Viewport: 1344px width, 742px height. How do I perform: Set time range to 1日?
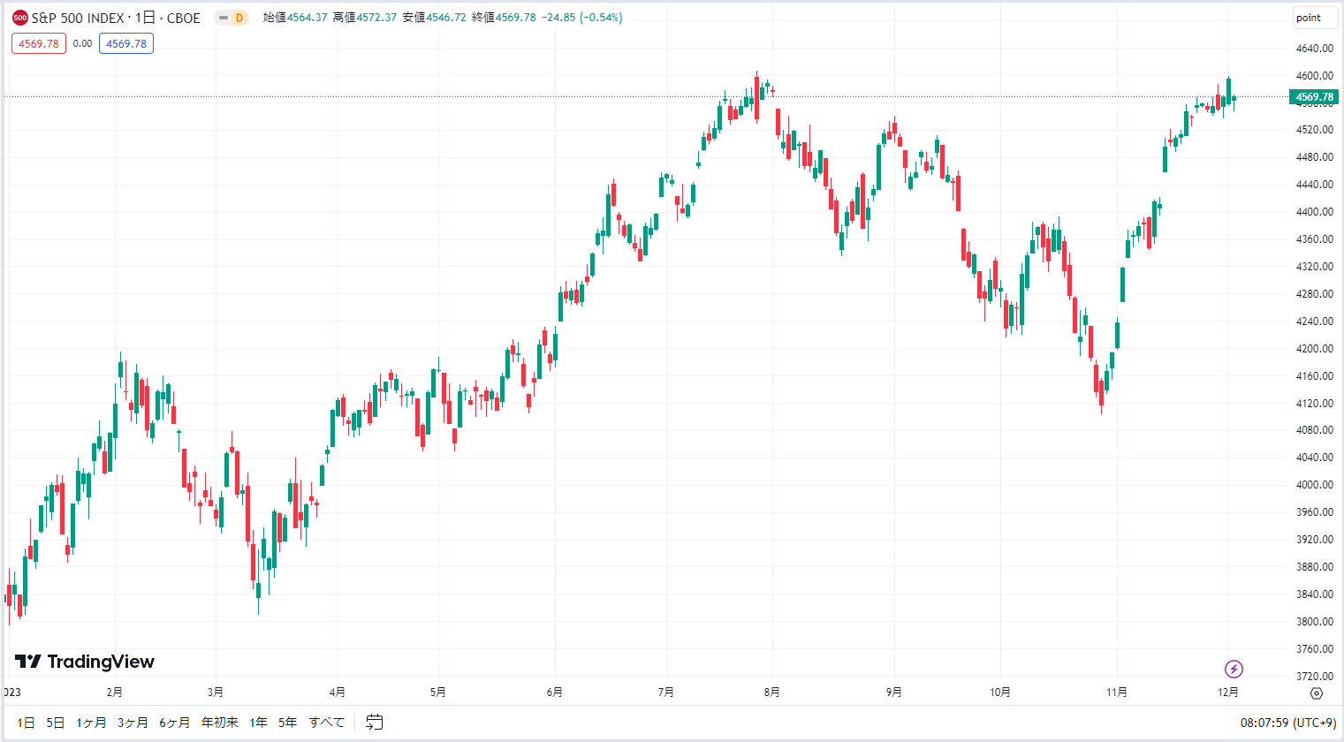[27, 723]
